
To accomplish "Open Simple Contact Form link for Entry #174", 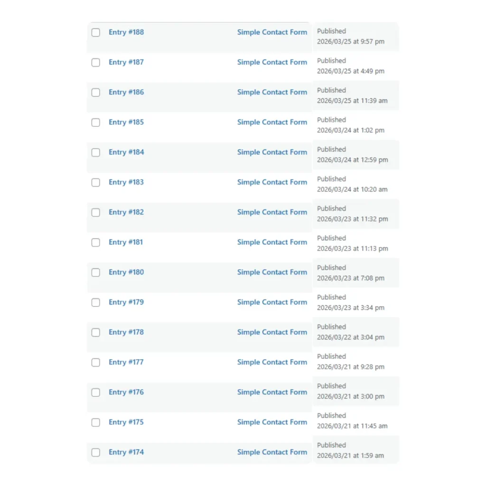I will (272, 452).
